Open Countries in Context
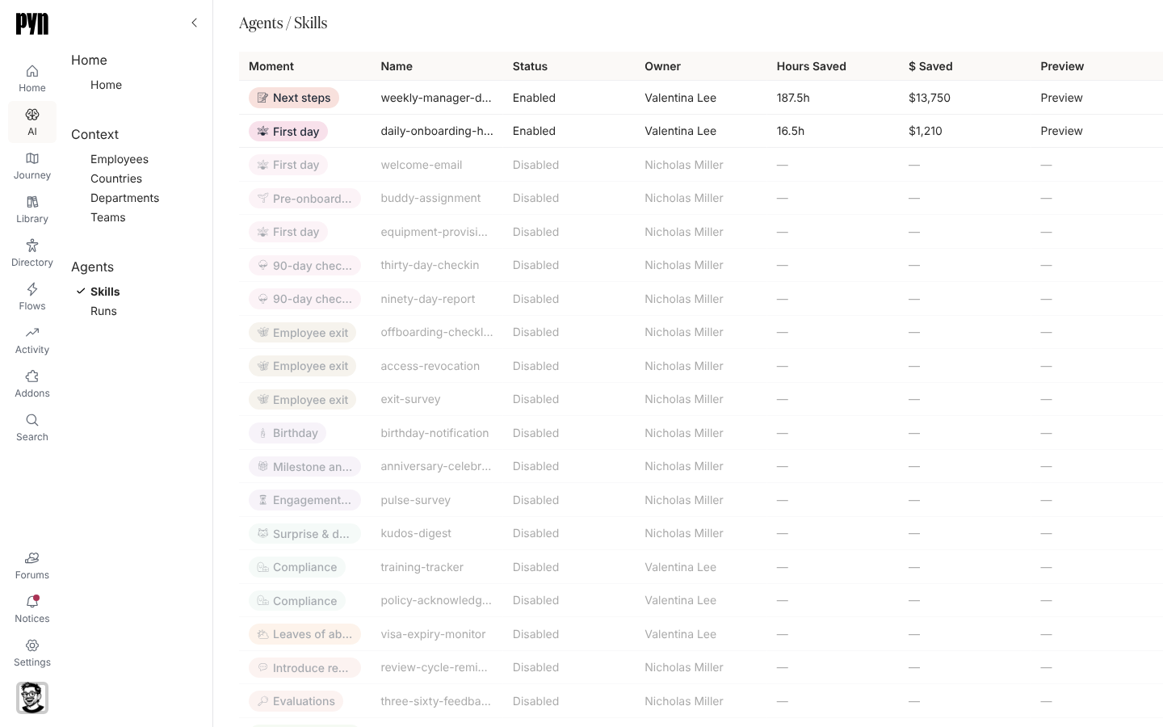This screenshot has width=1163, height=727. (116, 179)
